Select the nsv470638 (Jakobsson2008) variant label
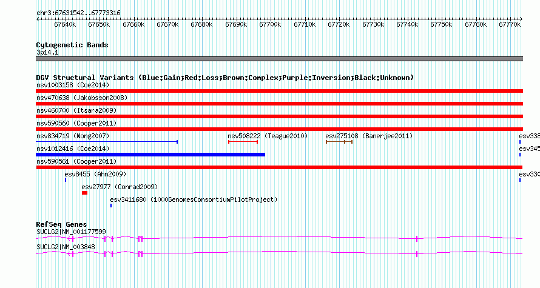Image resolution: width=540 pixels, height=288 pixels. [82, 98]
